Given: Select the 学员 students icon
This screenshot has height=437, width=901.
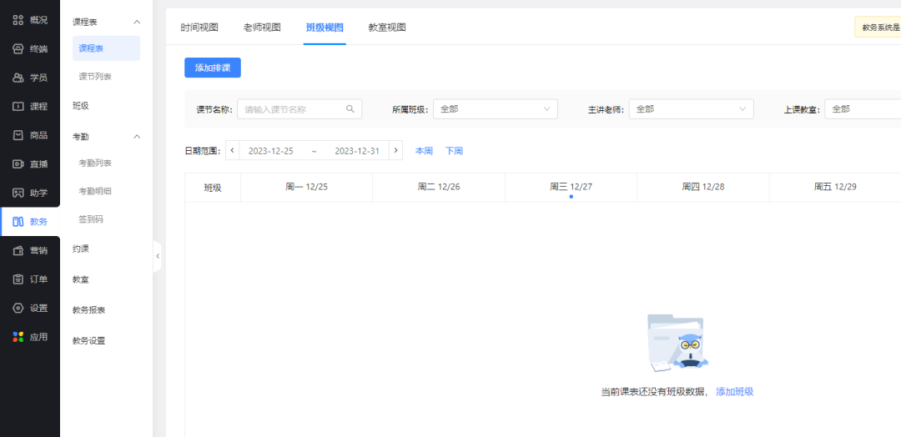Looking at the screenshot, I should 18,78.
